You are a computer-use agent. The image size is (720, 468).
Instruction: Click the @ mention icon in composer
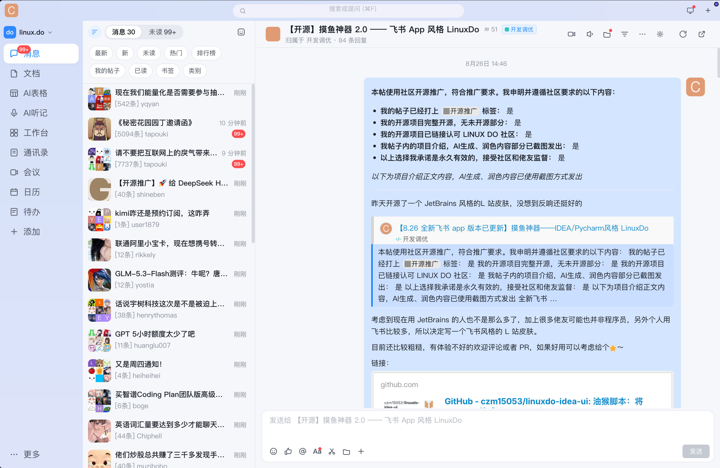(302, 451)
